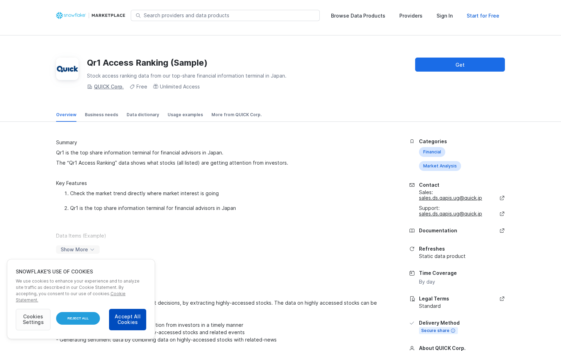Click the building icon beside QUICK Corp.
Viewport: 561px width, 351px height.
click(90, 87)
